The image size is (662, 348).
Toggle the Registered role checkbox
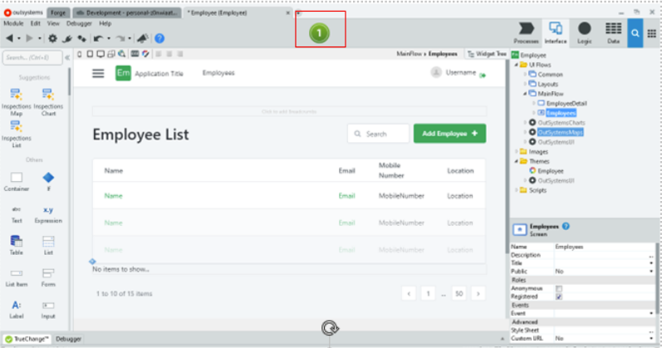click(x=559, y=297)
